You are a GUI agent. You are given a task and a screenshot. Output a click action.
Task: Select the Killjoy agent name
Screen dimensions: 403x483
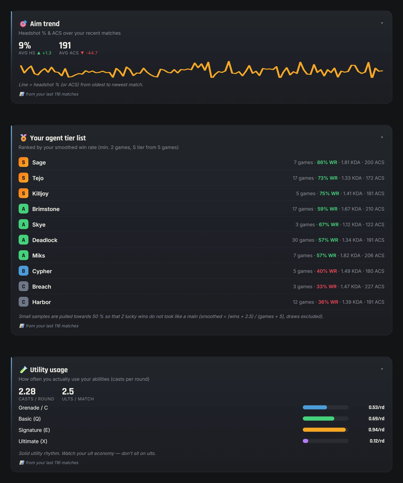[x=40, y=193]
